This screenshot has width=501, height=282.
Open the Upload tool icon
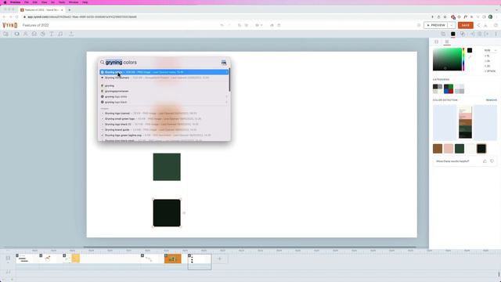tap(71, 34)
